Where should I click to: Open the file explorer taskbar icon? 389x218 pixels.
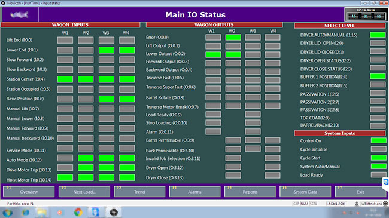(x=42, y=213)
